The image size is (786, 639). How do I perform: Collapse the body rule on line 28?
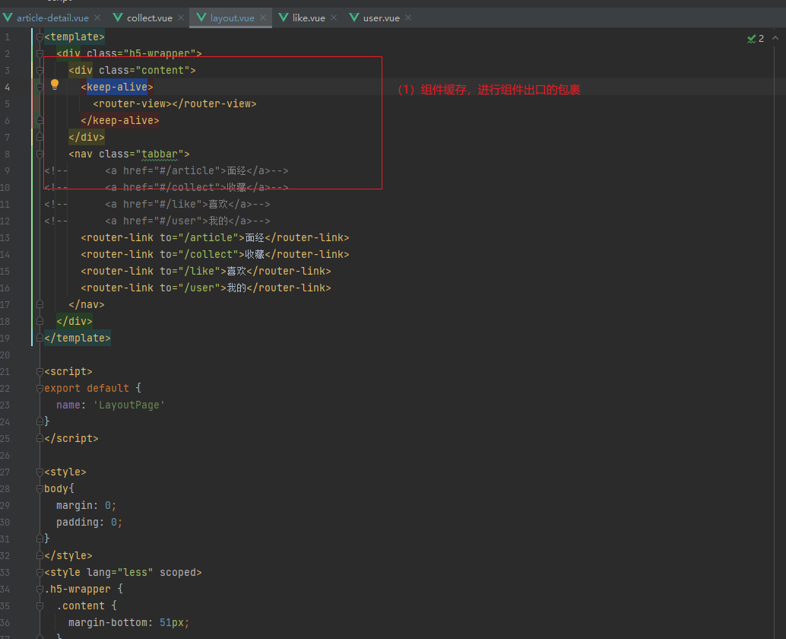40,488
